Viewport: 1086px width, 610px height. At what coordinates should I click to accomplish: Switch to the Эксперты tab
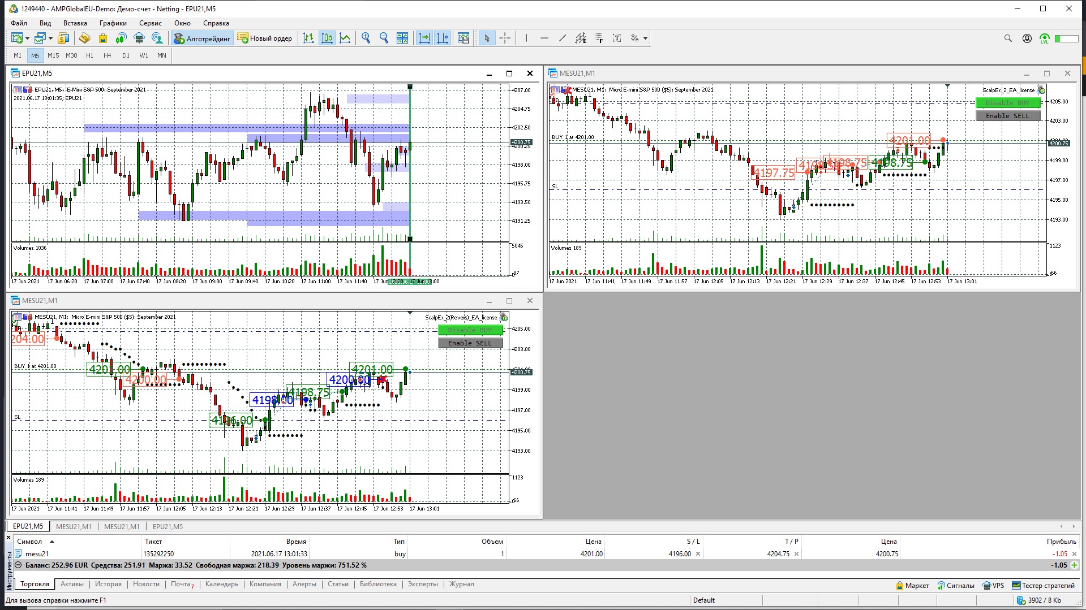pyautogui.click(x=423, y=584)
